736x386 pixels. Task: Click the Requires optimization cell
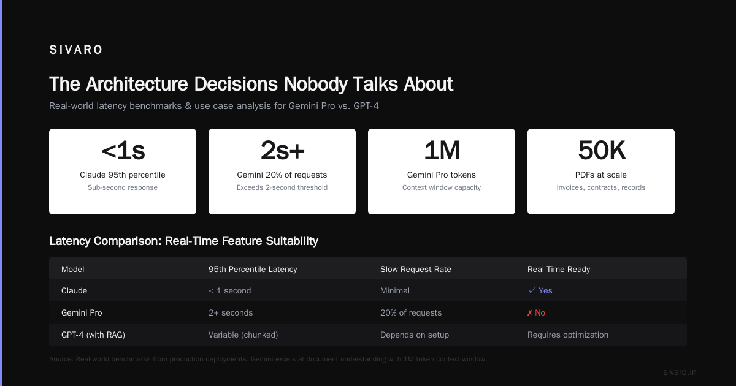pos(568,335)
